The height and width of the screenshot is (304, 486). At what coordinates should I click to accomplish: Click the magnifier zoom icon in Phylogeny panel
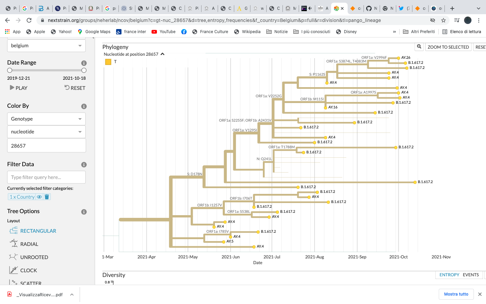pyautogui.click(x=419, y=47)
